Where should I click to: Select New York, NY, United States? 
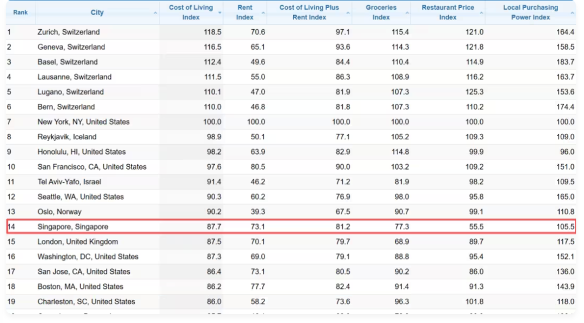click(x=83, y=122)
